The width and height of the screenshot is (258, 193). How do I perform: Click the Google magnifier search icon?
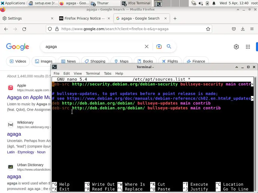click(169, 46)
